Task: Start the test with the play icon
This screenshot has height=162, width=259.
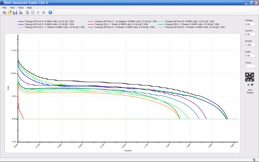Action: coord(38,13)
